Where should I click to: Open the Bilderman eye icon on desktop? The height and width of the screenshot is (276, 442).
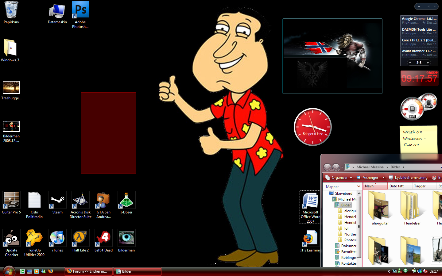tap(126, 241)
